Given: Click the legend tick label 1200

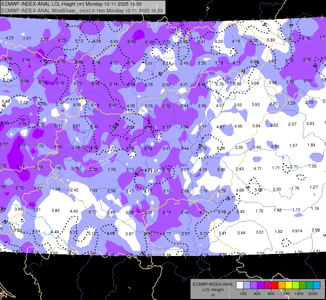Looking at the screenshot, I should (285, 294).
